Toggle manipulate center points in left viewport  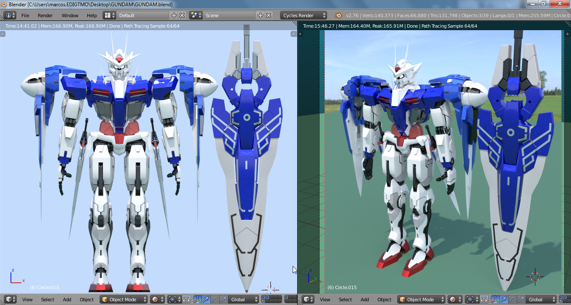(186, 300)
